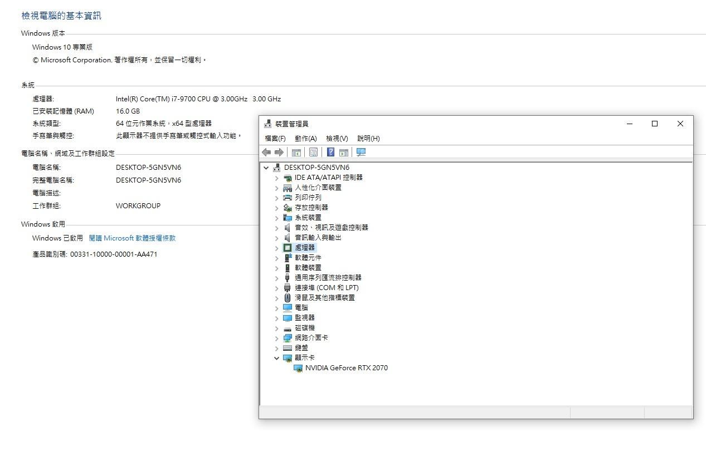Click the Show/Hide Console Tree toolbar icon

[x=297, y=151]
